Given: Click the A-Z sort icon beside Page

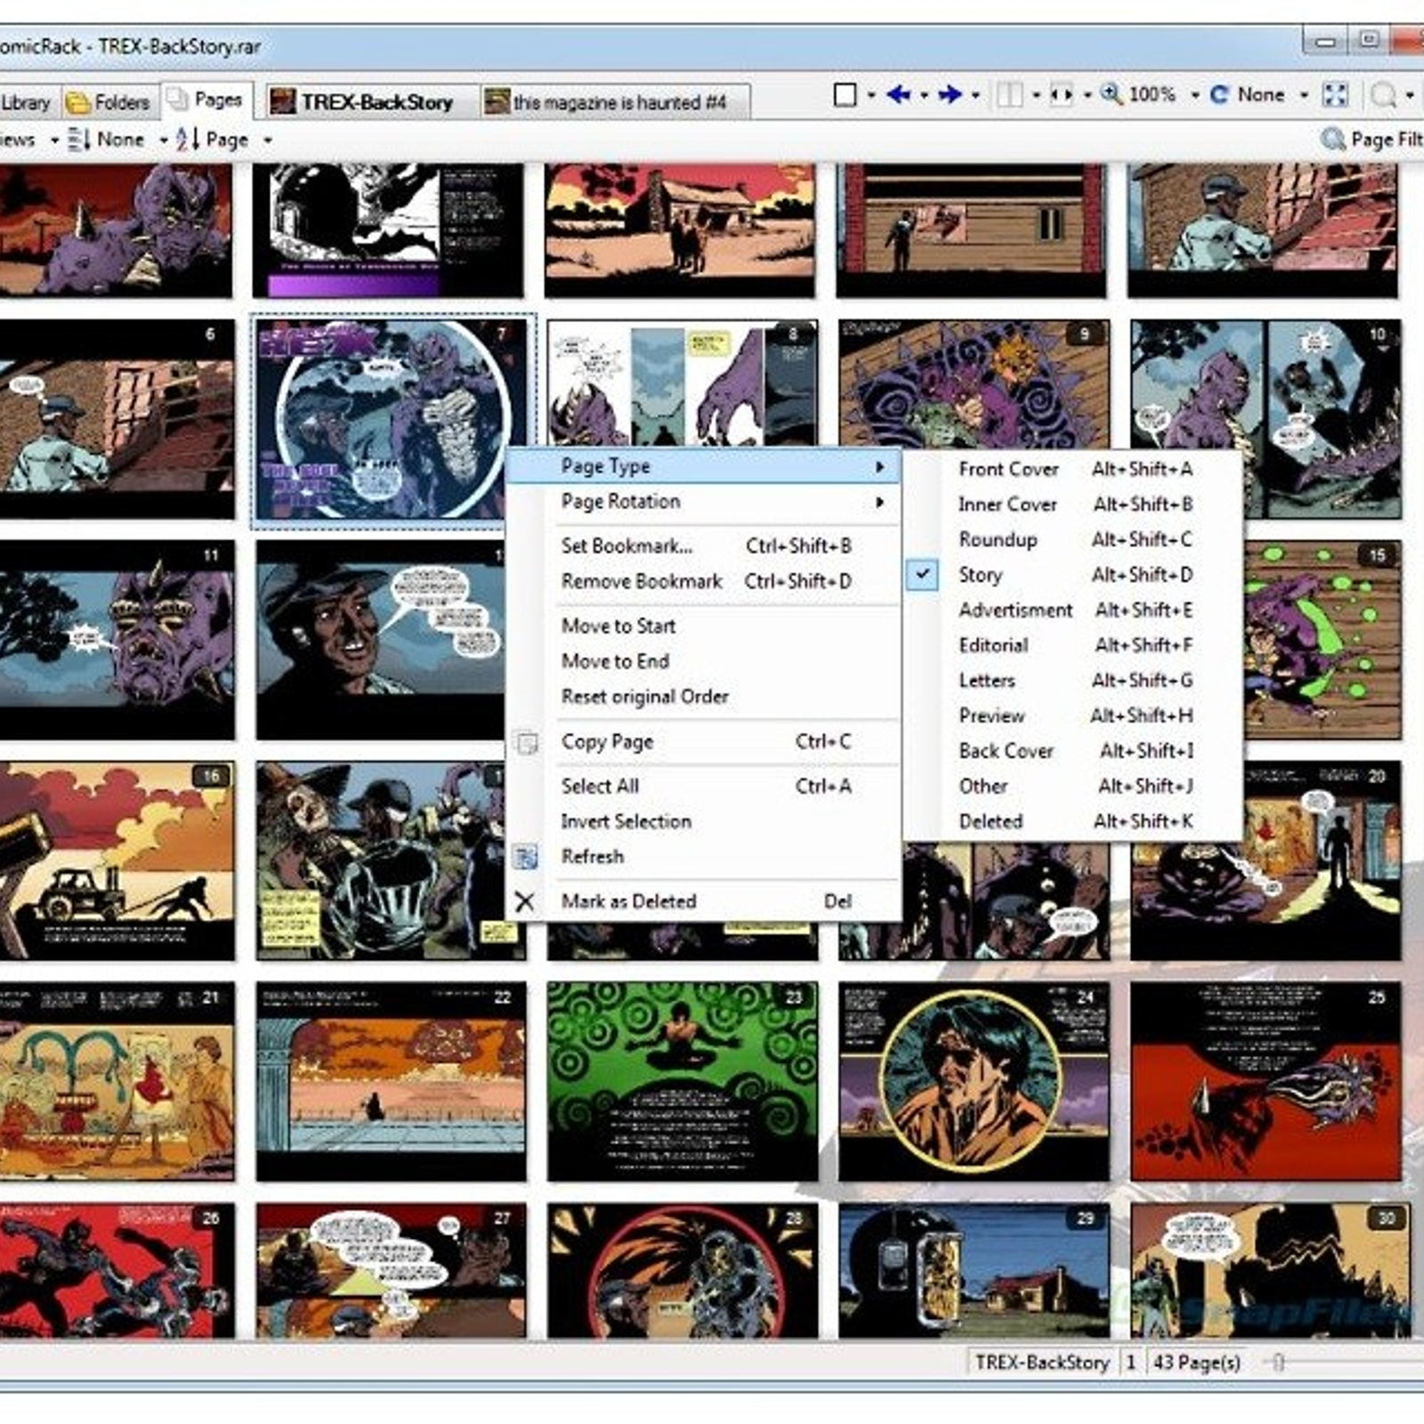Looking at the screenshot, I should [x=187, y=139].
